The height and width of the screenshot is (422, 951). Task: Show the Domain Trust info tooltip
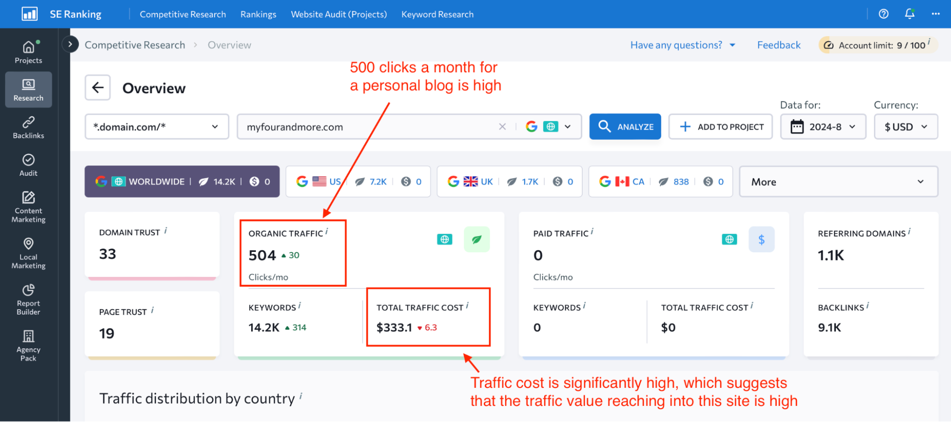[166, 230]
